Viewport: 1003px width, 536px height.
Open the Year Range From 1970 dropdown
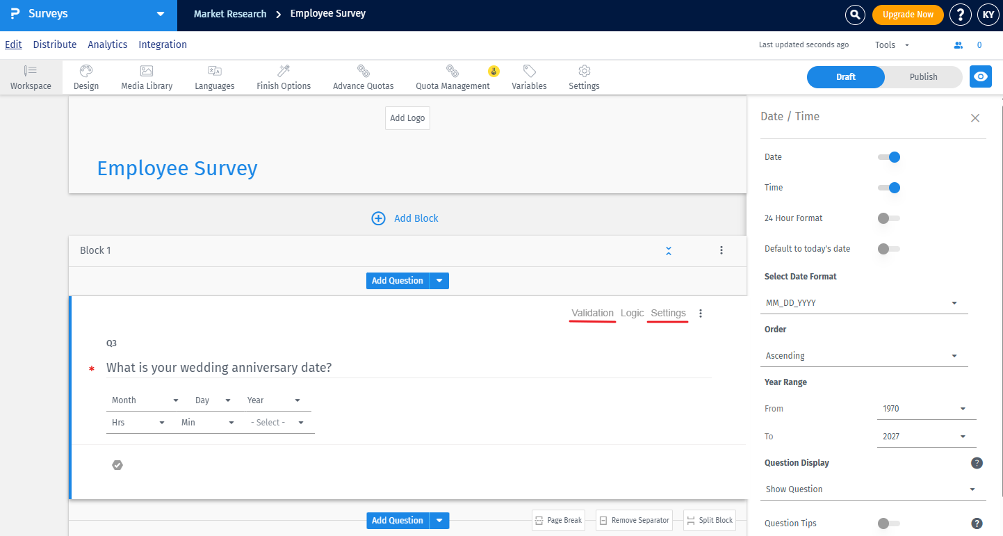(x=927, y=409)
